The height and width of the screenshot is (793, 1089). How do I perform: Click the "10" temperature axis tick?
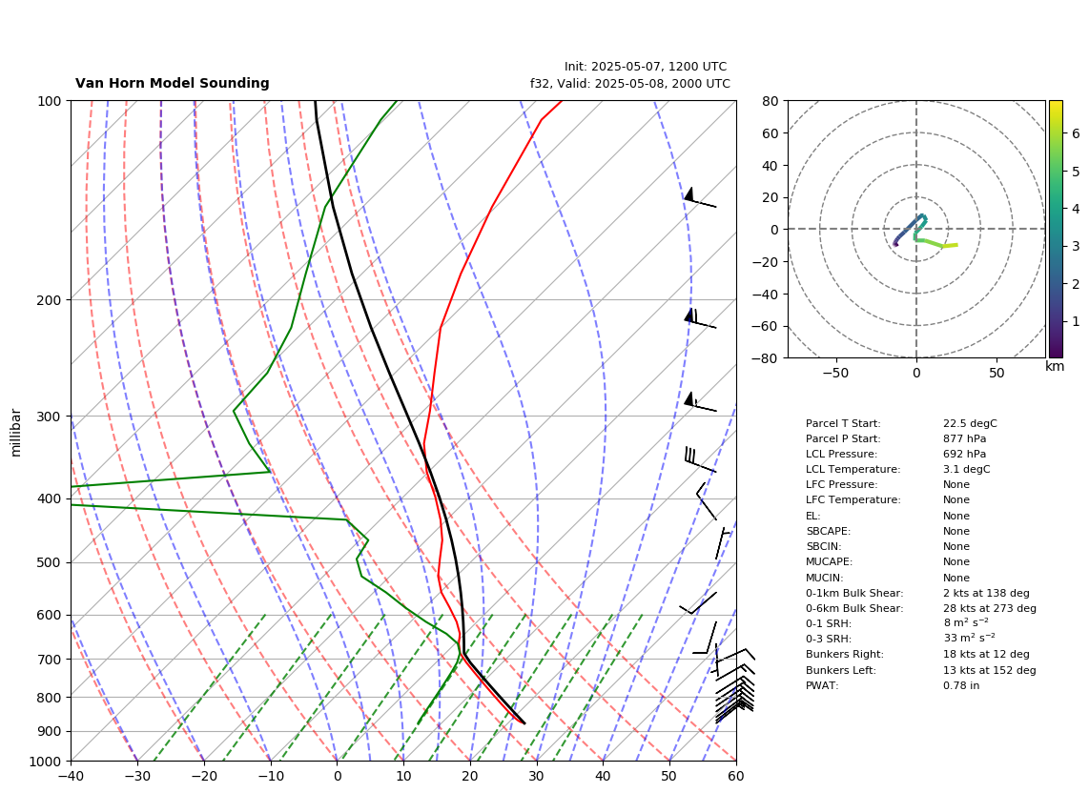pyautogui.click(x=403, y=777)
